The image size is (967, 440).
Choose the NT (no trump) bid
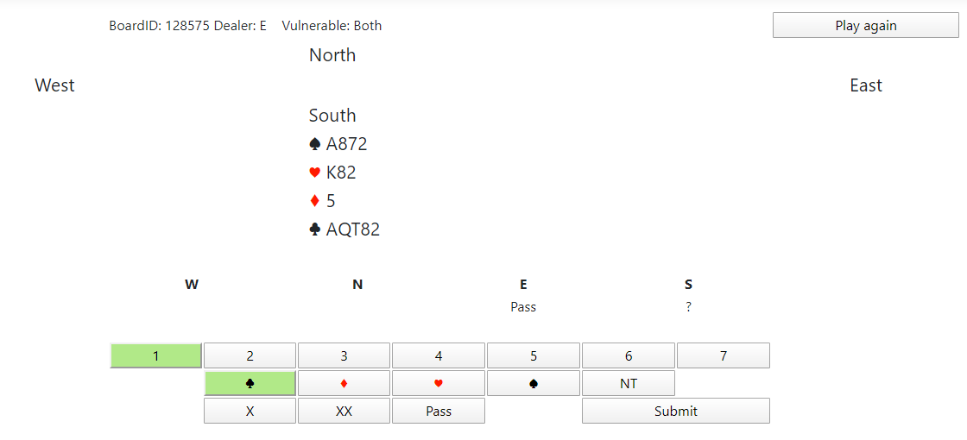pyautogui.click(x=628, y=384)
